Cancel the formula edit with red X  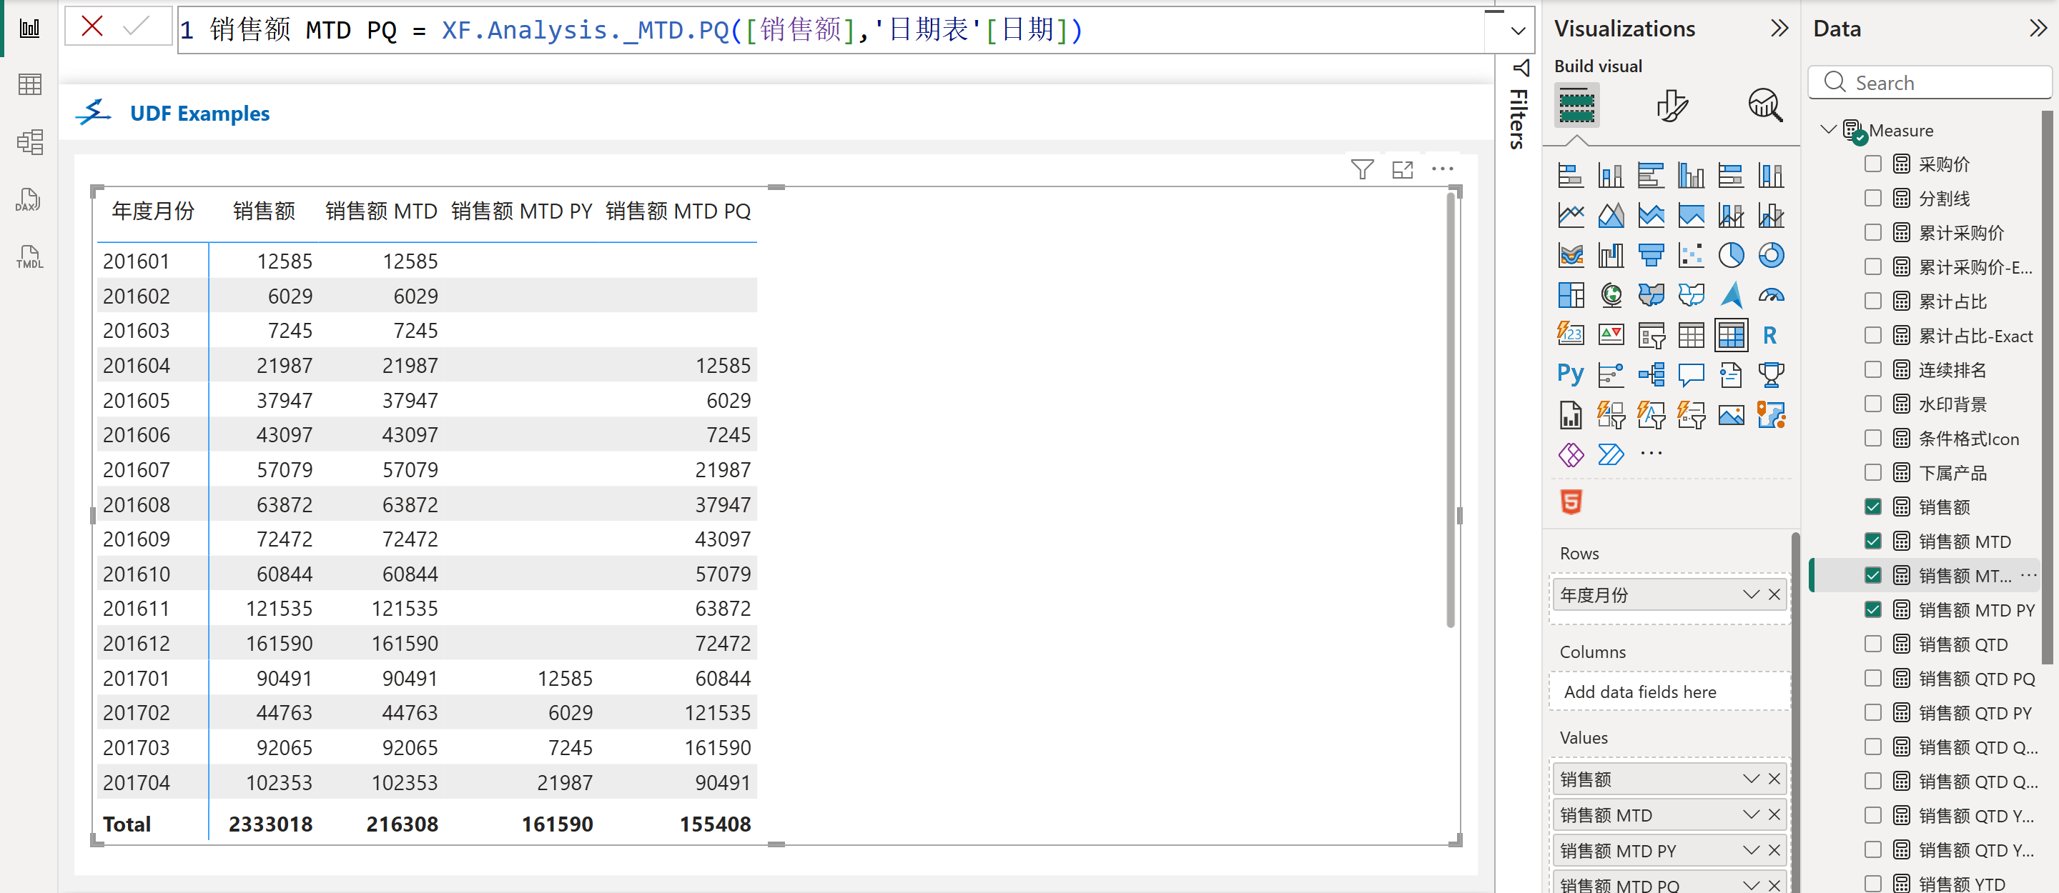[93, 27]
